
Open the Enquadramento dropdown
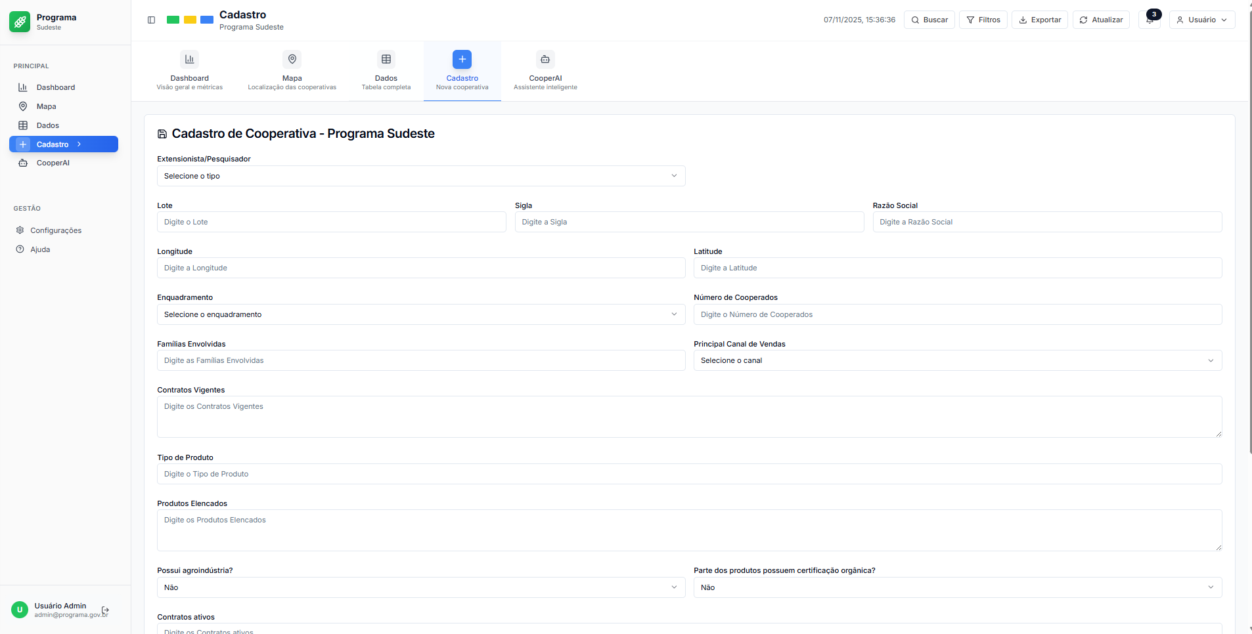pyautogui.click(x=420, y=314)
